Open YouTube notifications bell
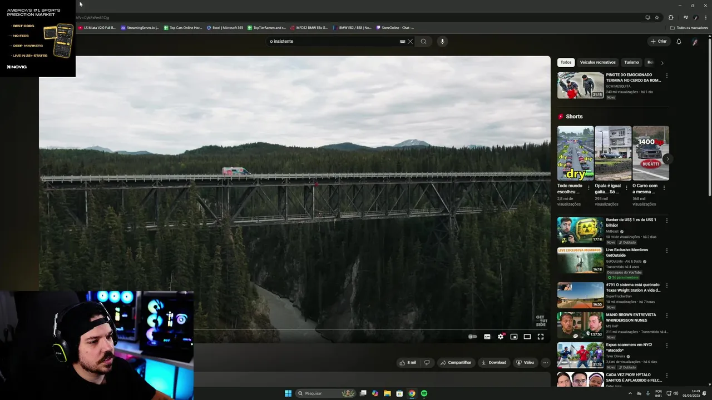Viewport: 712px width, 400px height. tap(679, 41)
